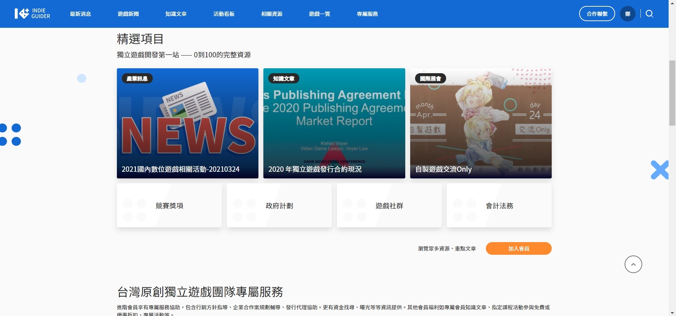Go to 活動看板 in the navigation
Image resolution: width=676 pixels, height=316 pixels.
click(224, 14)
